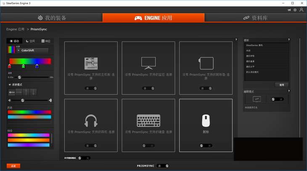
Task: Select the third template in the list
Action: 266,56
